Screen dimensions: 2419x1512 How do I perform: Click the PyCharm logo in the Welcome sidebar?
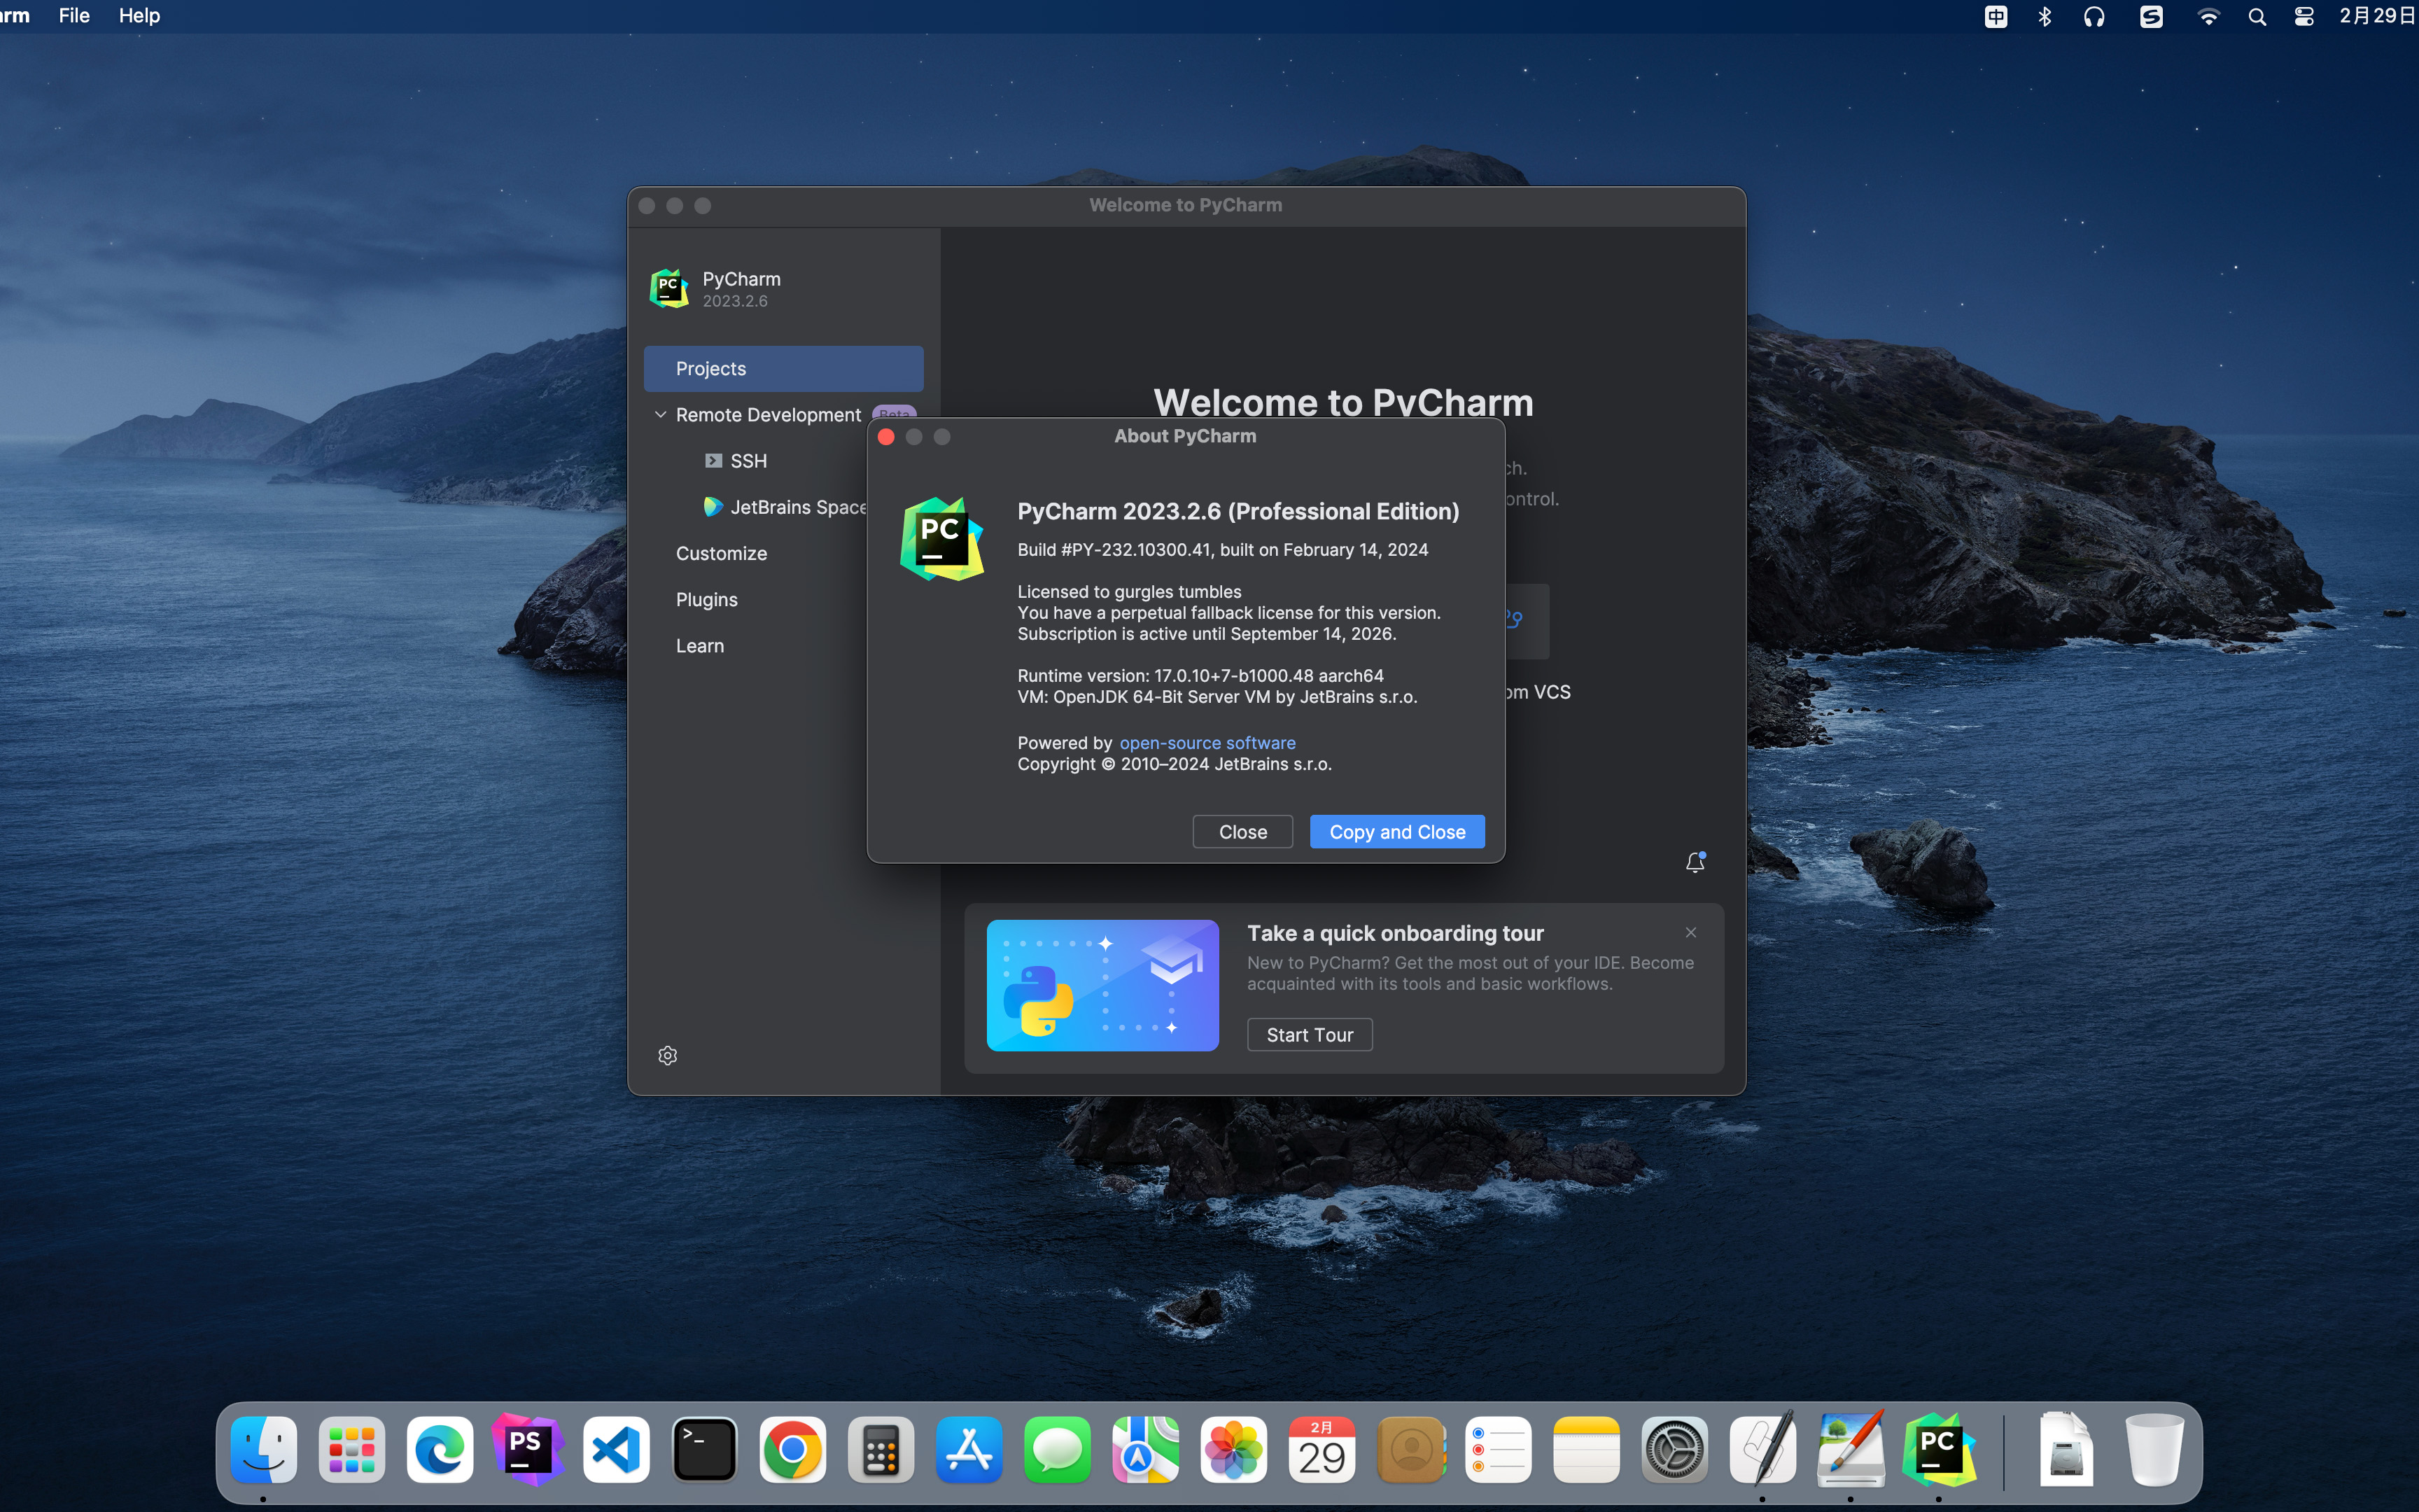coord(668,289)
